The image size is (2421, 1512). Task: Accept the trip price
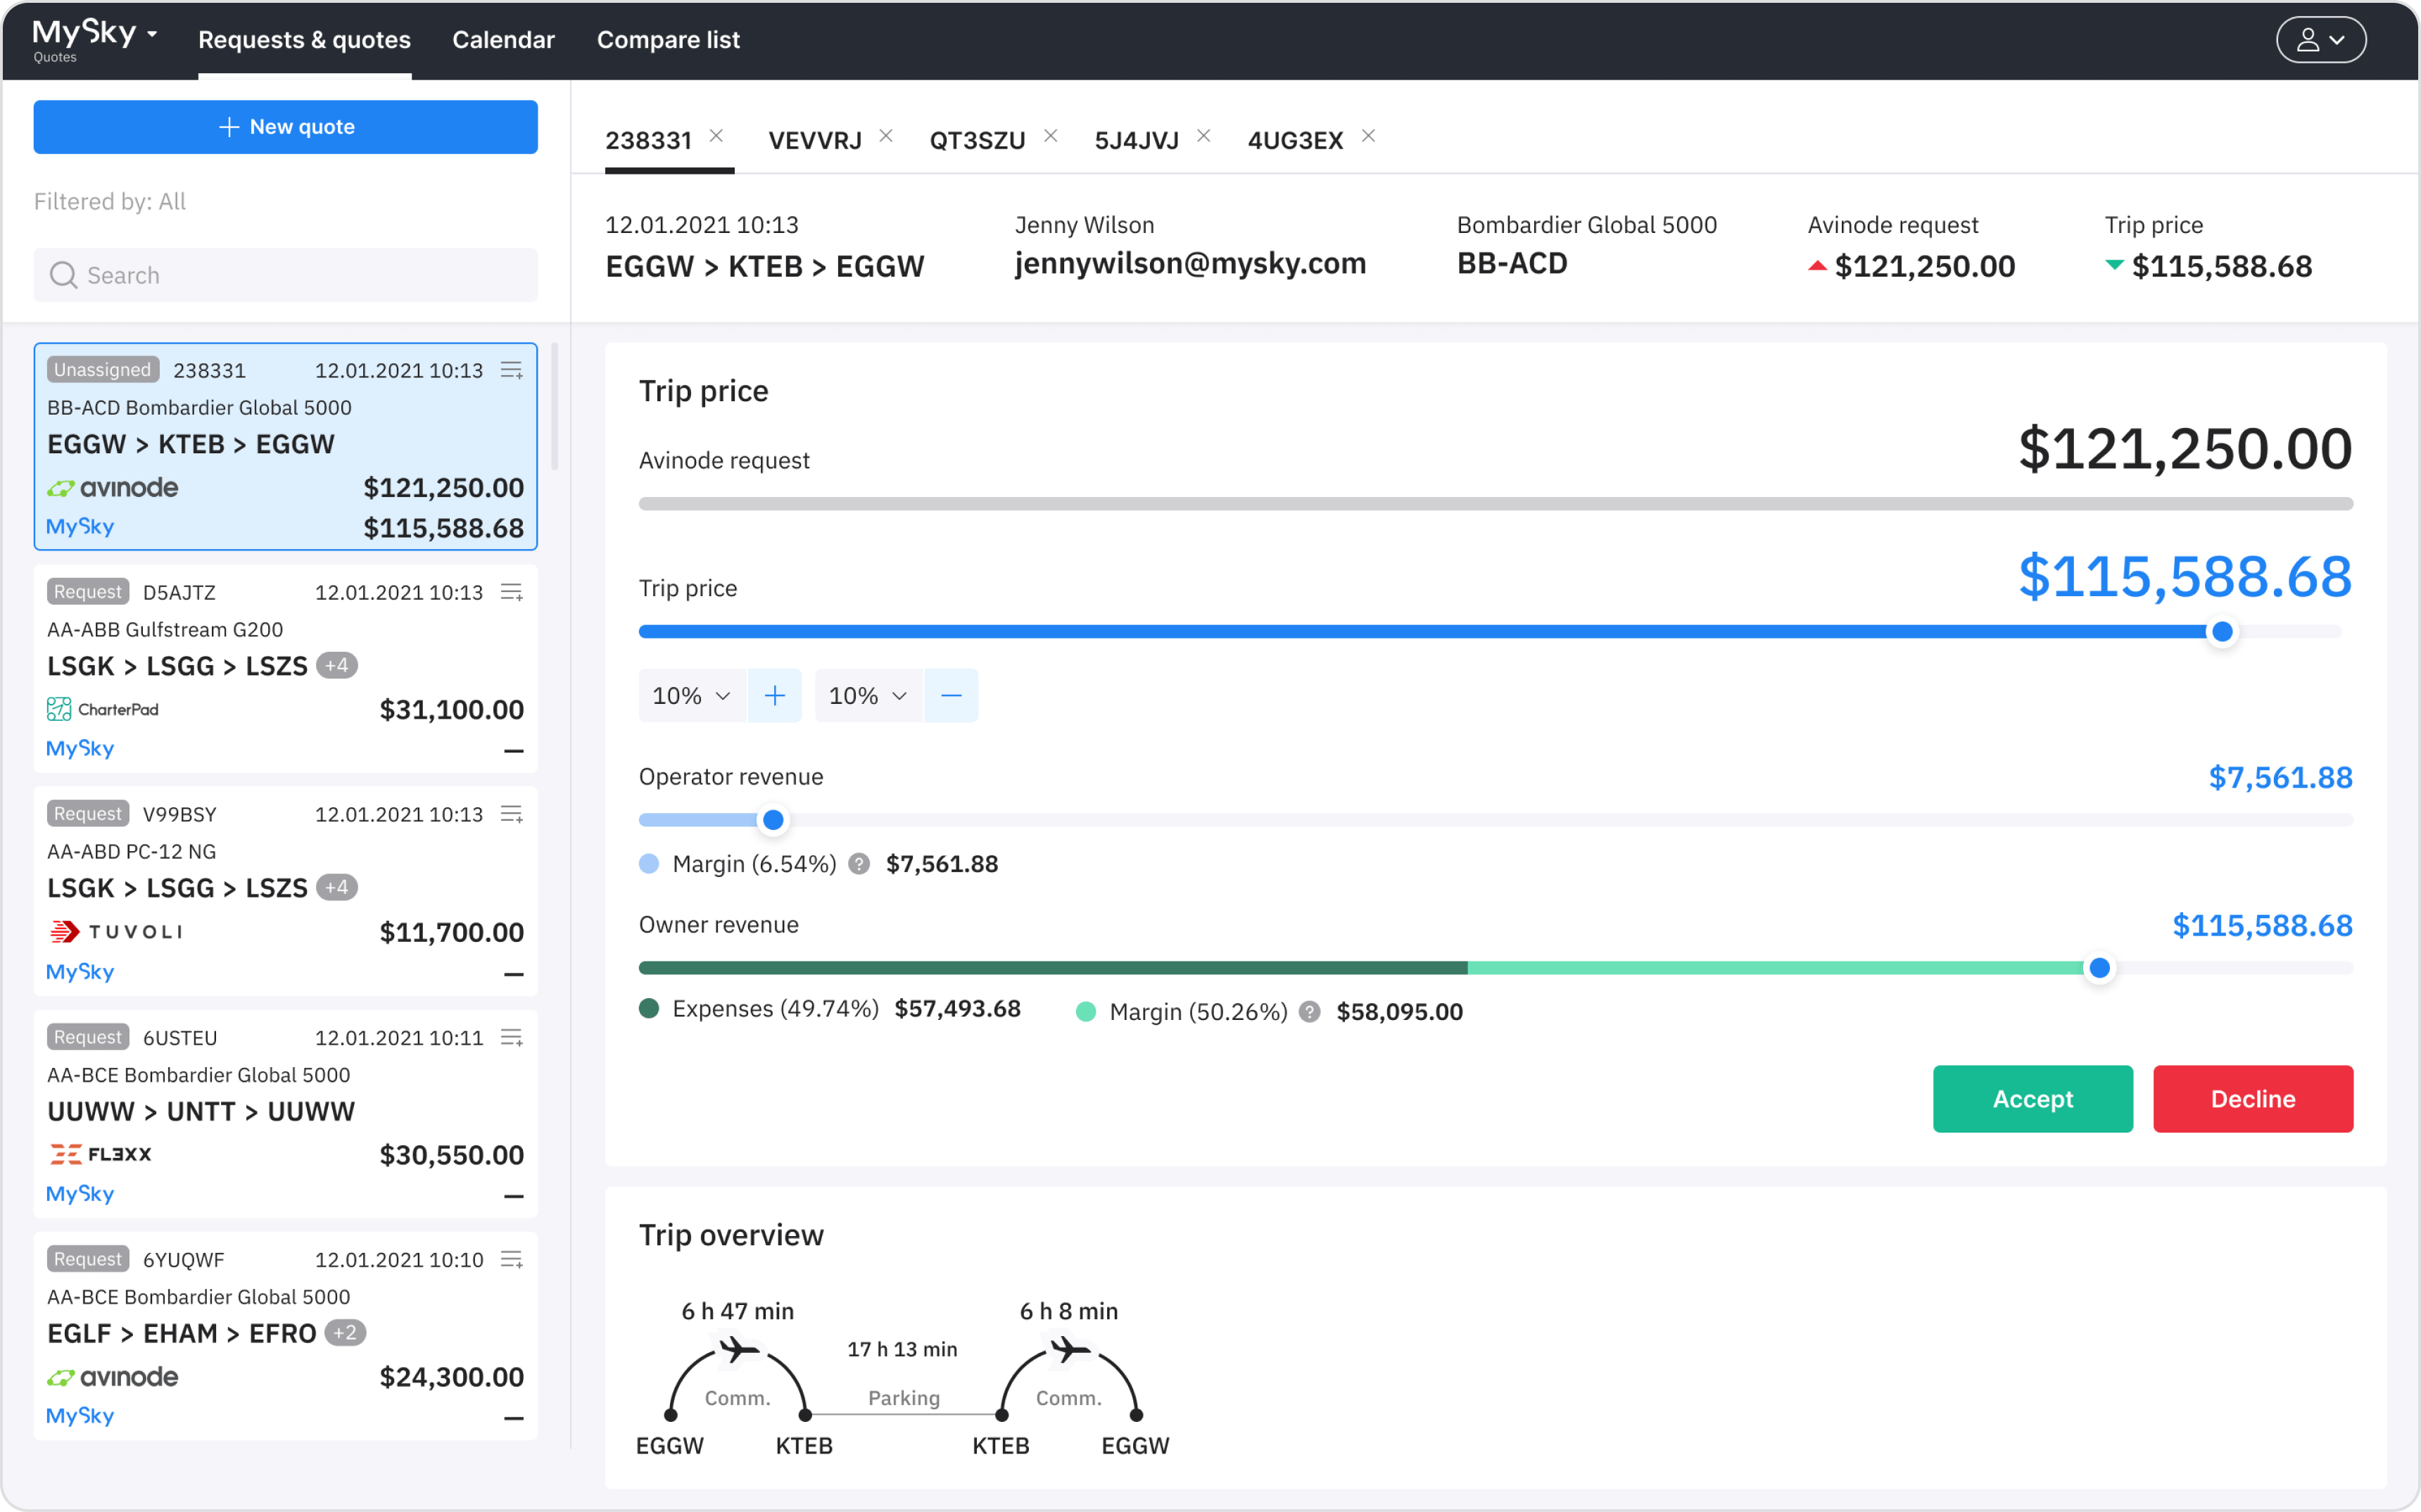pos(2032,1099)
